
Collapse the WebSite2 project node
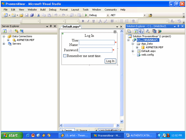click(x=128, y=40)
